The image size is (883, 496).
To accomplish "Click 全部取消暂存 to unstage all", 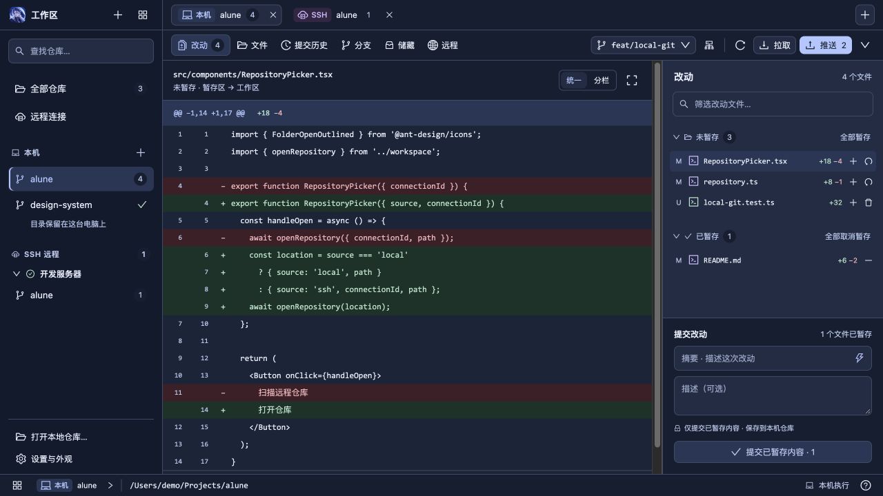I will [x=848, y=236].
